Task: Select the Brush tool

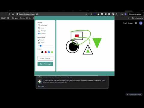Action: [41, 40]
